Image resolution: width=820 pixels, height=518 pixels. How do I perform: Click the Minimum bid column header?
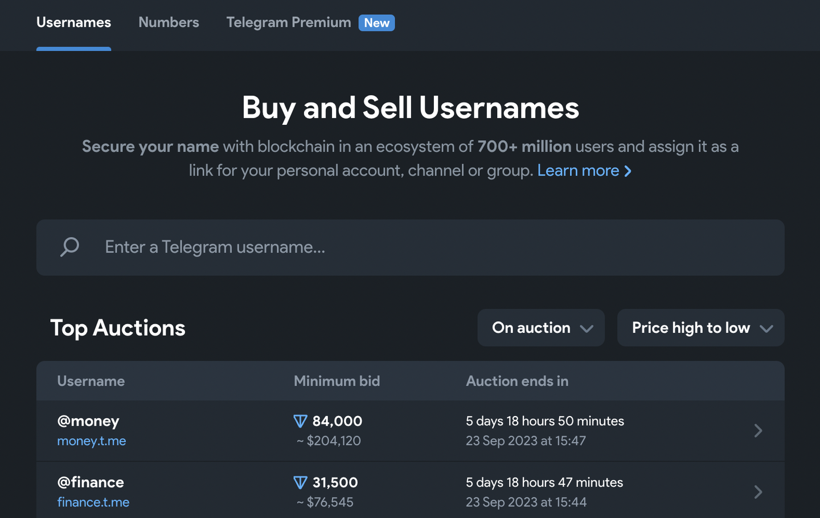(337, 381)
